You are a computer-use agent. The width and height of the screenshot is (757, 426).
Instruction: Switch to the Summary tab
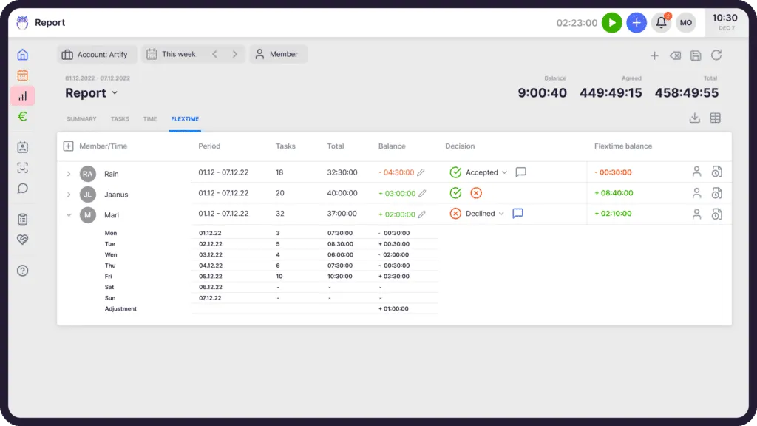point(81,119)
